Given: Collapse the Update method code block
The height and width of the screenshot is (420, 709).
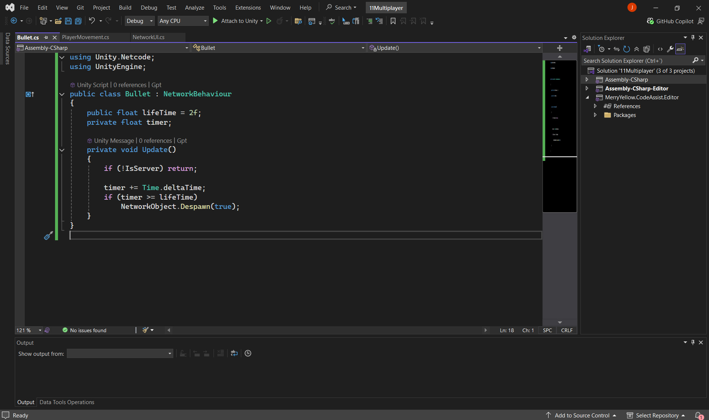Looking at the screenshot, I should coord(62,150).
